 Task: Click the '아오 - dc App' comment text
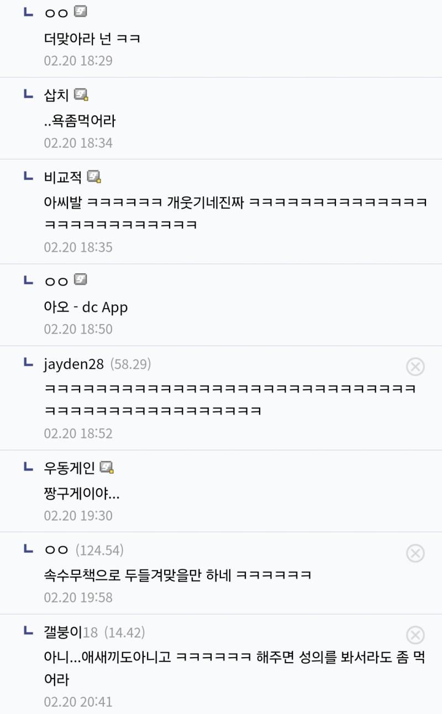[86, 306]
